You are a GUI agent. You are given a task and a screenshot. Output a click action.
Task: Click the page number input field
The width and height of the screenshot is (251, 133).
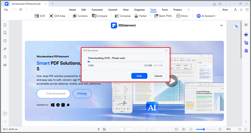pos(125,129)
